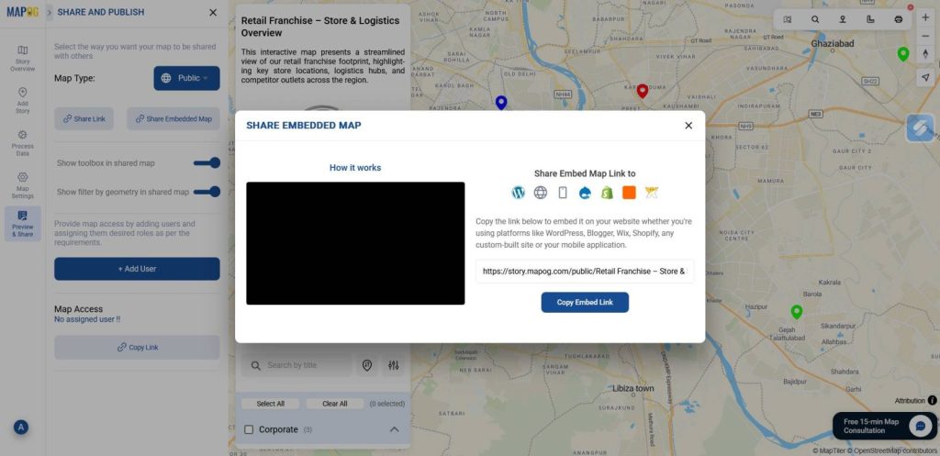Open the user avatar A
The height and width of the screenshot is (456, 940).
coord(21,428)
